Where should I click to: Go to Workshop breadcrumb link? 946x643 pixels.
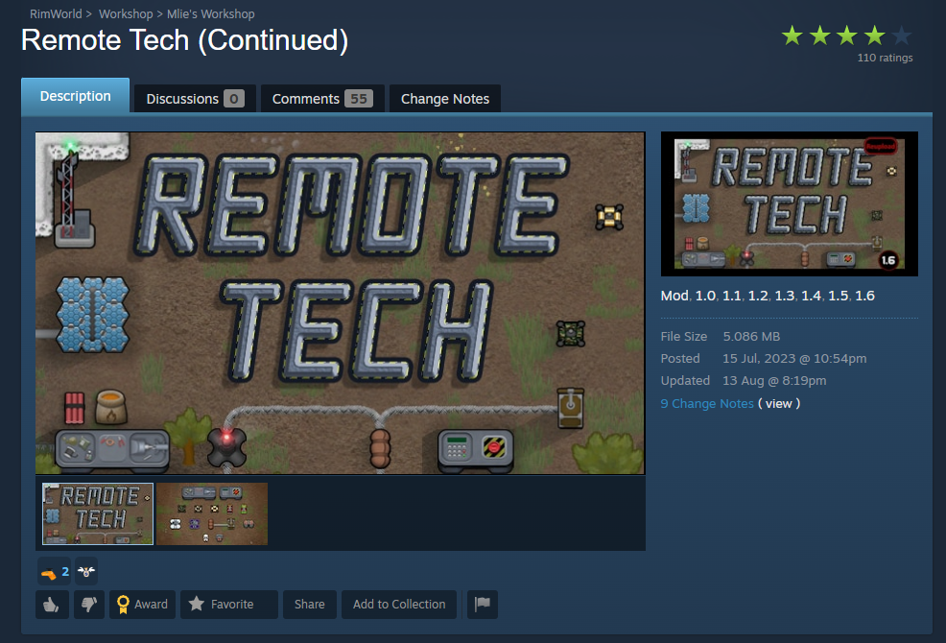(x=126, y=13)
